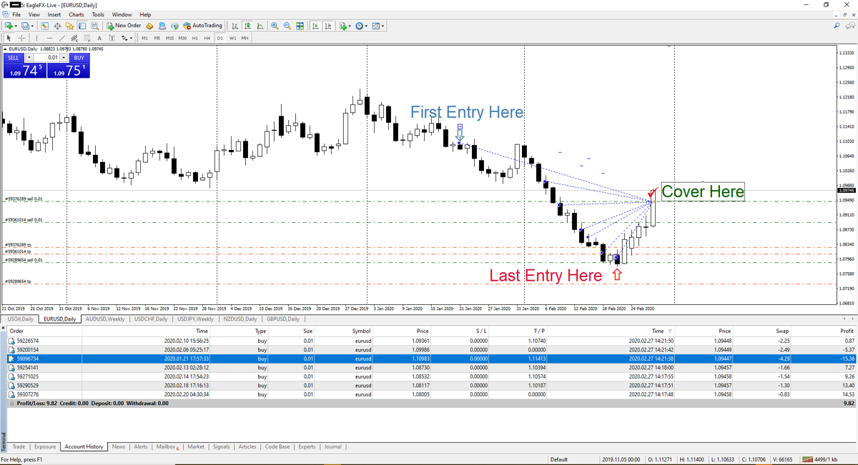This screenshot has width=858, height=465.
Task: Show the Market Watch window icon
Action: [x=44, y=26]
